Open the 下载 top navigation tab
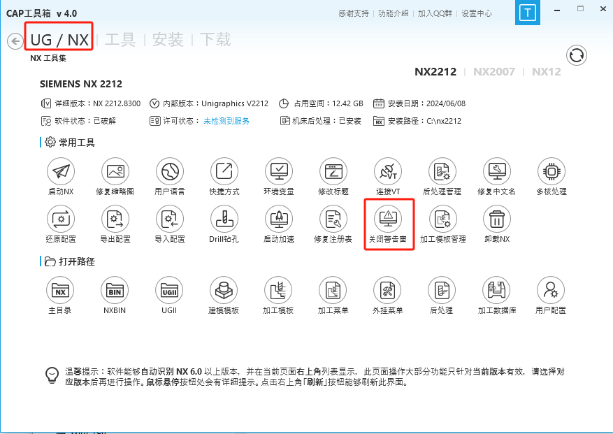 pos(215,40)
